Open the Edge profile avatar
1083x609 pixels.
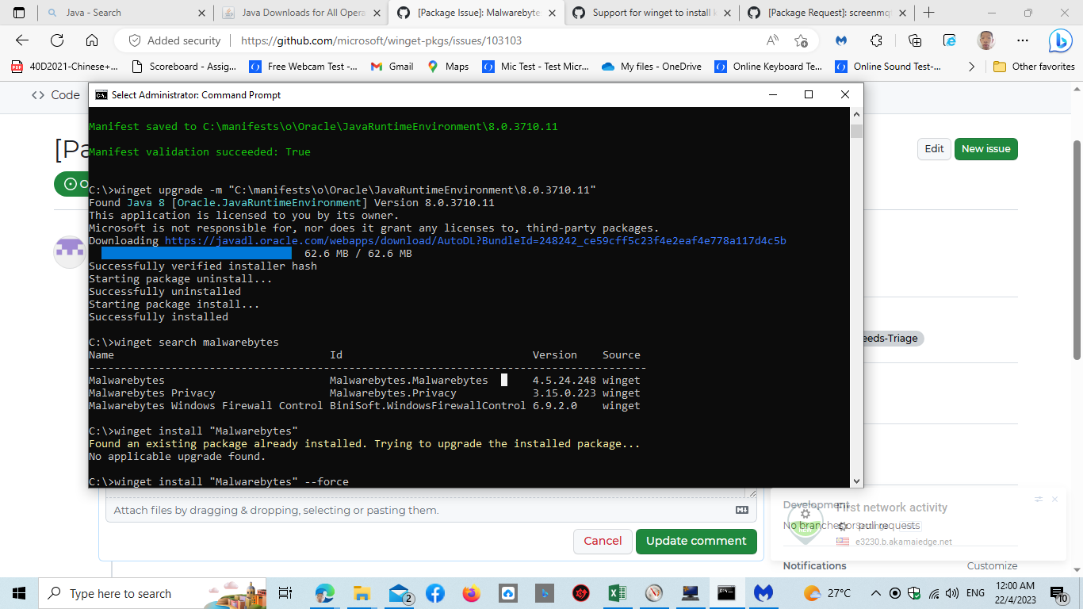(x=986, y=40)
